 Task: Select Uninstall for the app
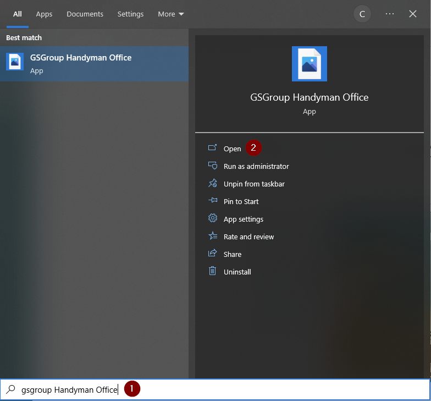pyautogui.click(x=237, y=272)
